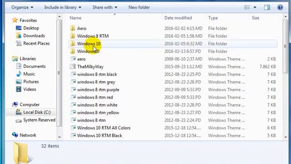Image resolution: width=291 pixels, height=164 pixels.
Task: Select Windows 10 RTM Black icon
Action: (x=73, y=135)
